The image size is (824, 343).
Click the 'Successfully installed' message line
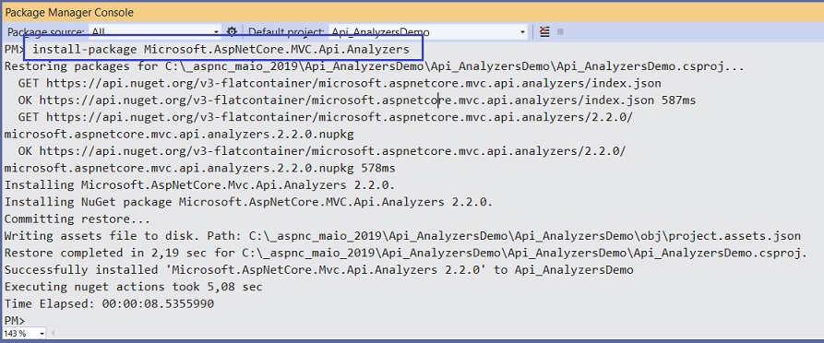tap(318, 270)
